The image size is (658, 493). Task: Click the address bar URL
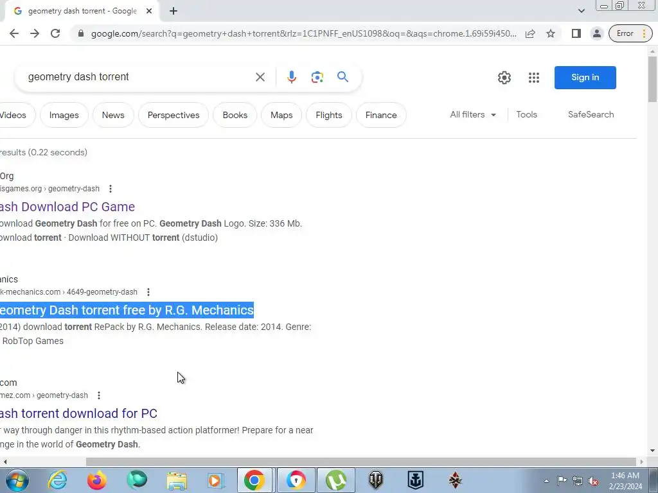point(303,33)
